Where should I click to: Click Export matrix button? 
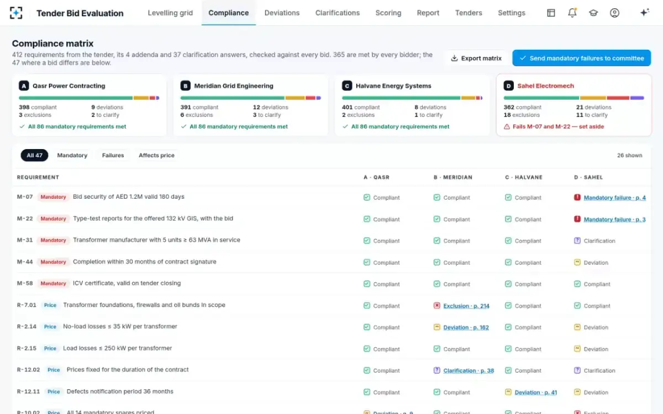click(476, 58)
